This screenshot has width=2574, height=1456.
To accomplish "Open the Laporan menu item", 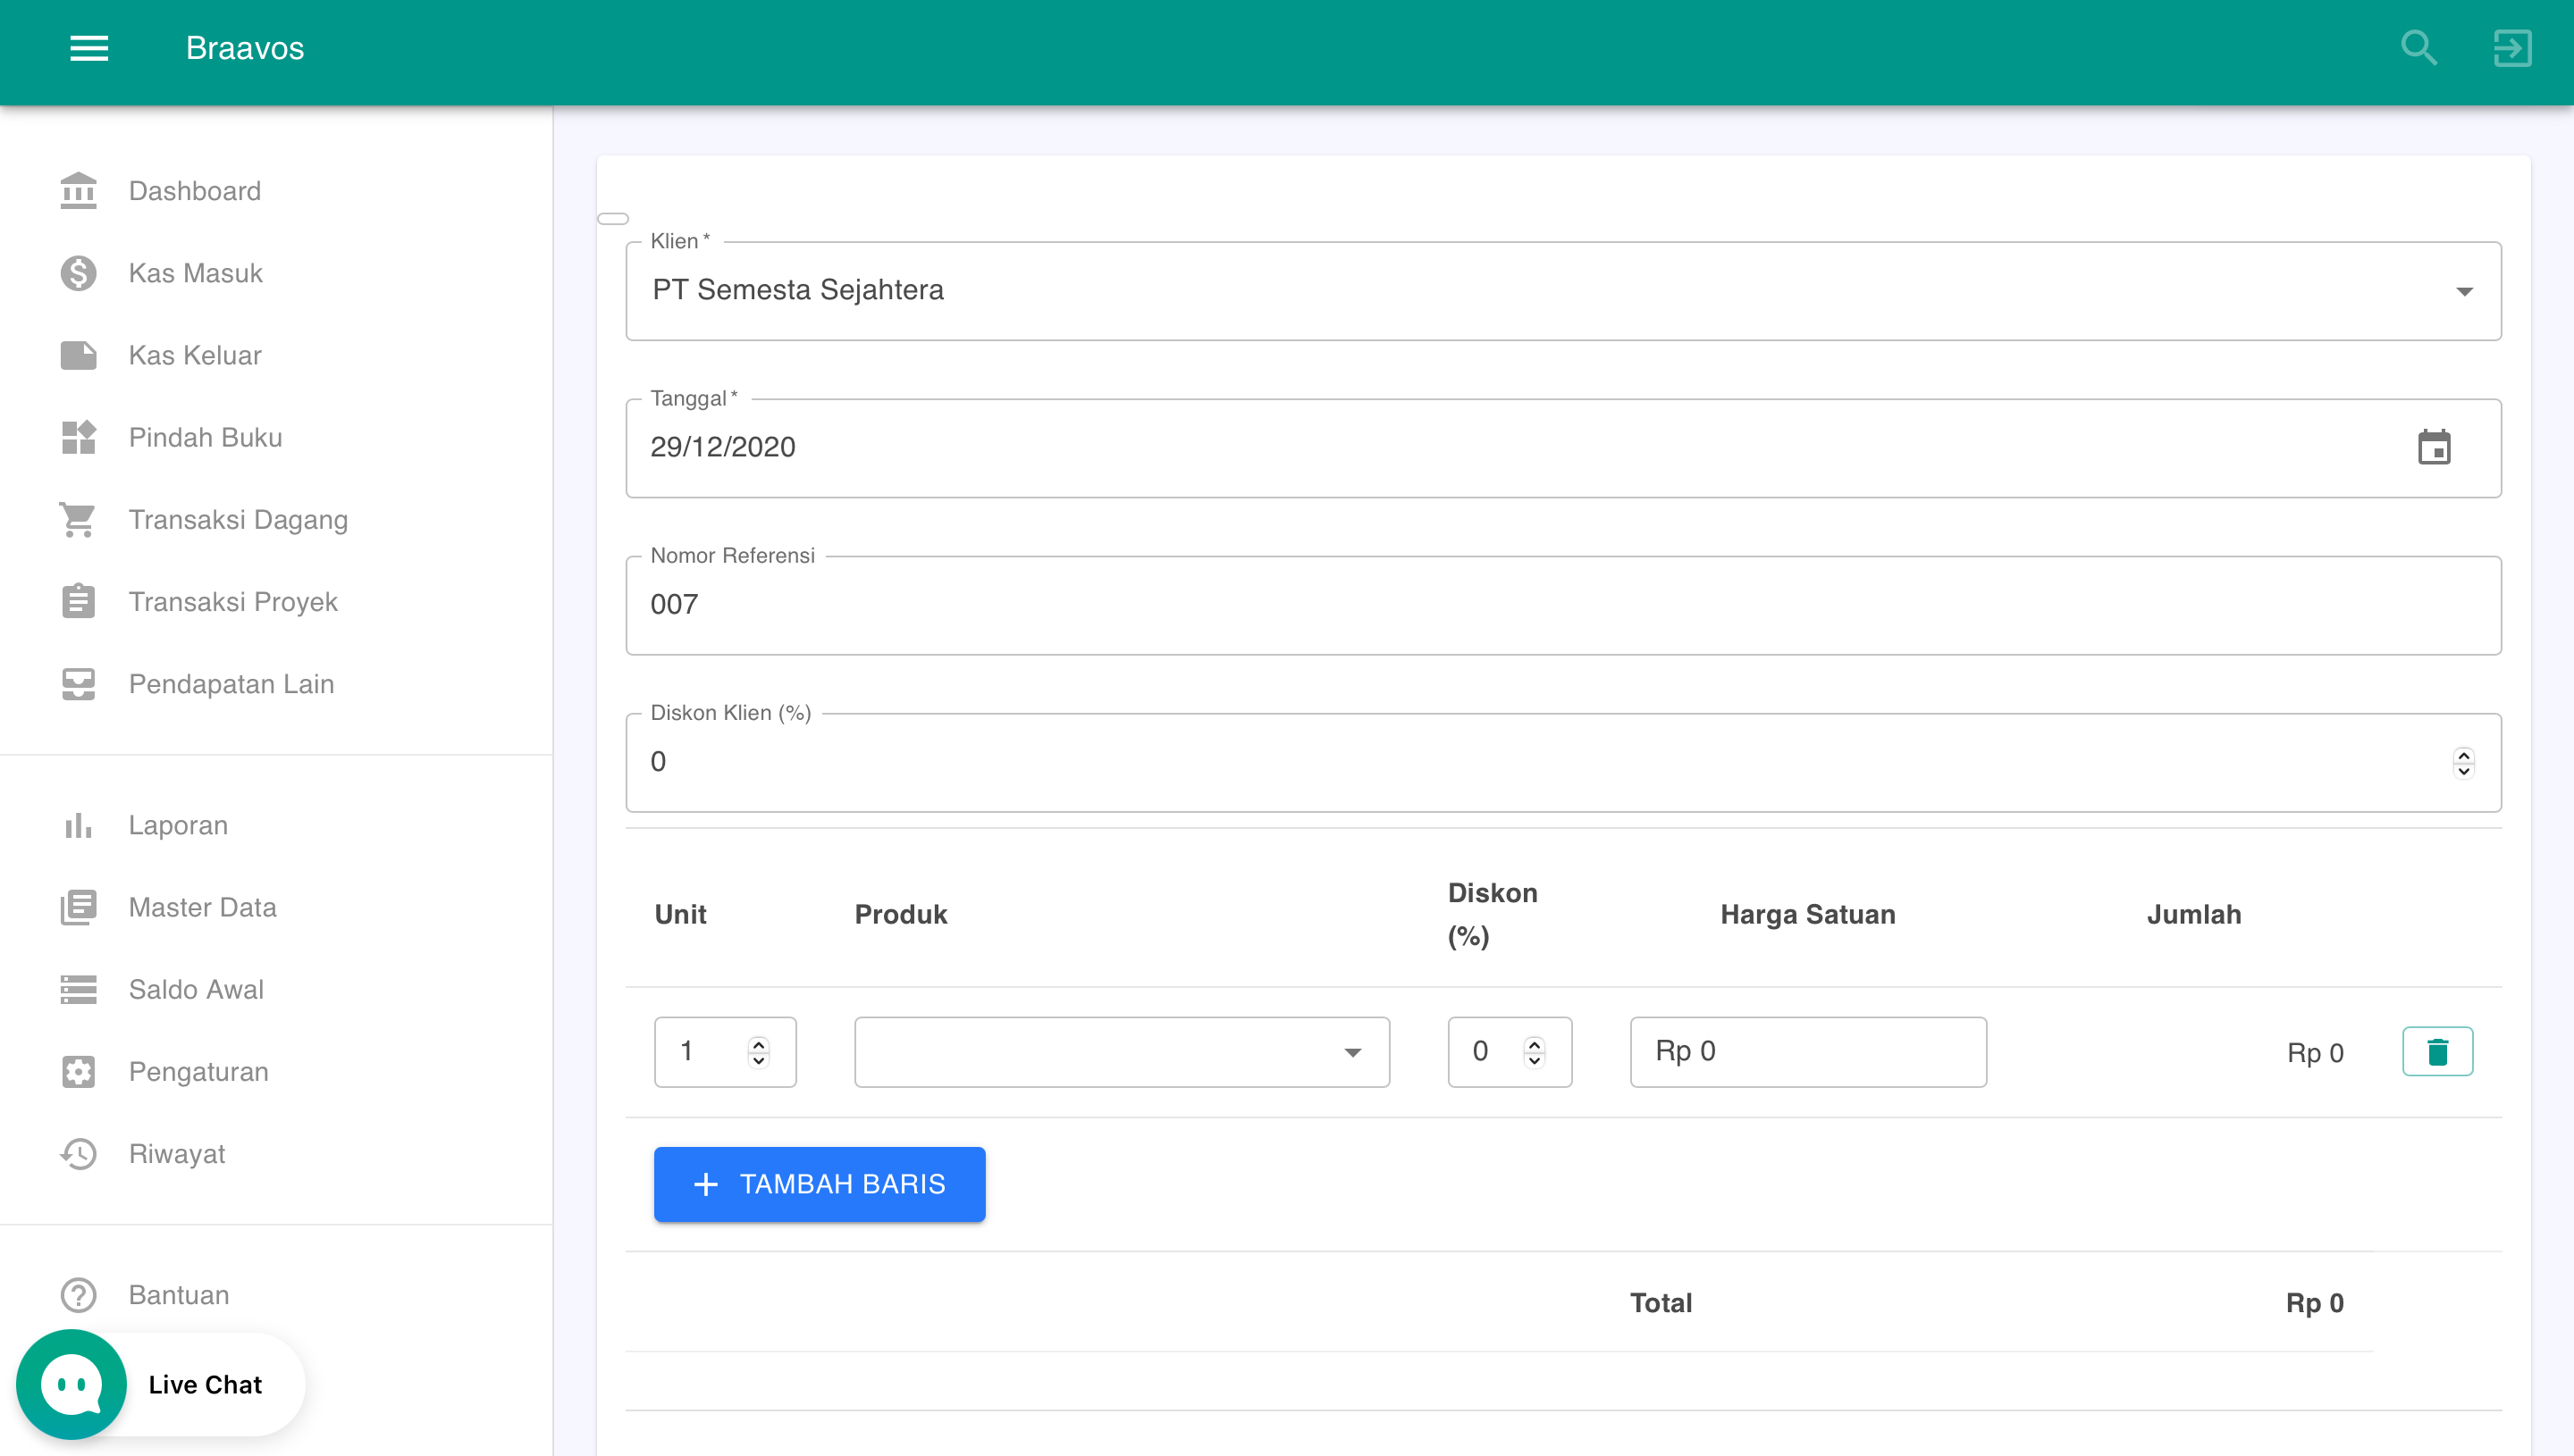I will [x=178, y=825].
